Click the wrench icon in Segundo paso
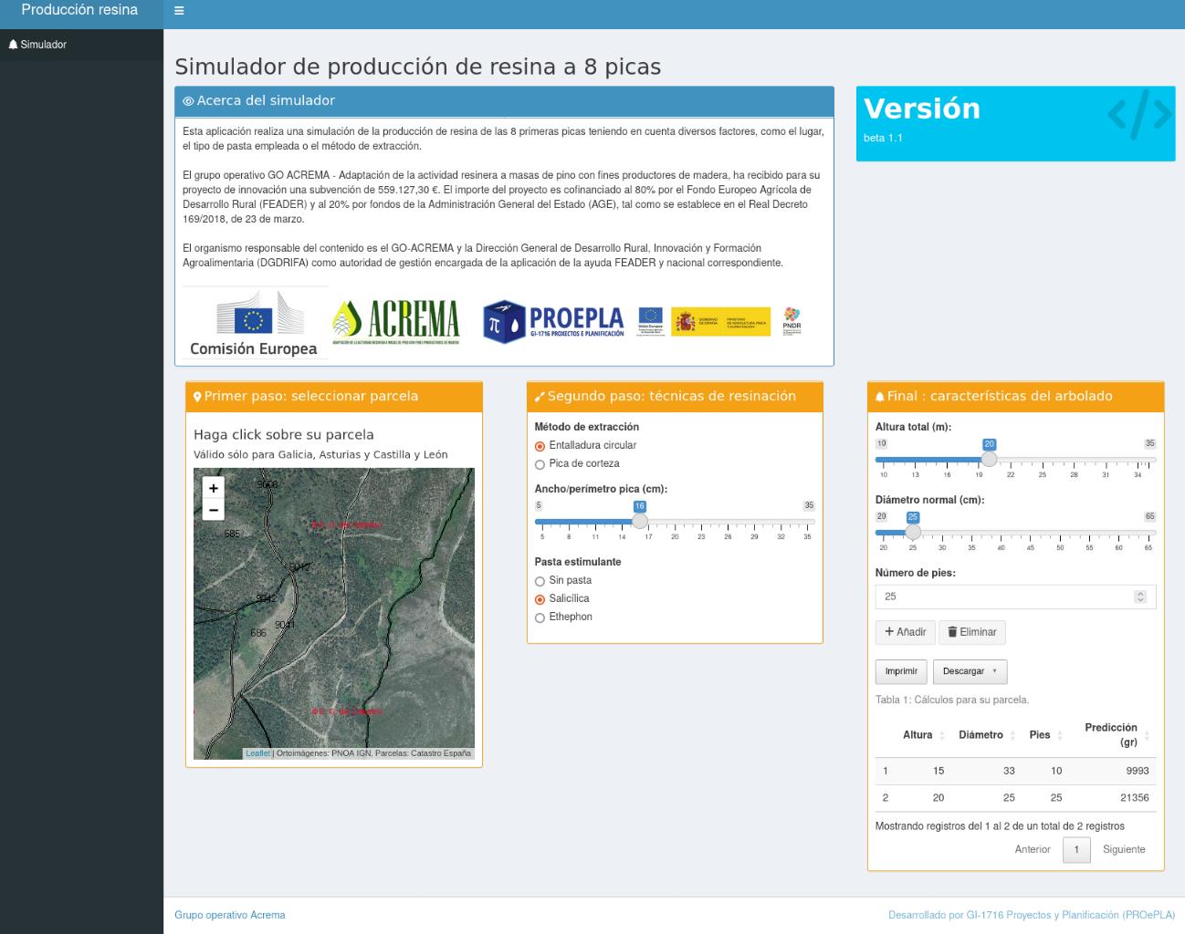1185x934 pixels. coord(540,397)
